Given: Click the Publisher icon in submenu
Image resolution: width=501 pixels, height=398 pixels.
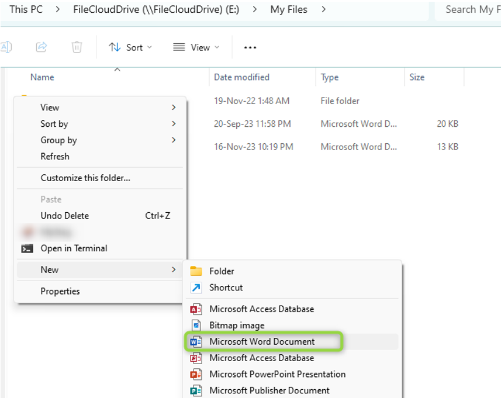Looking at the screenshot, I should point(196,390).
